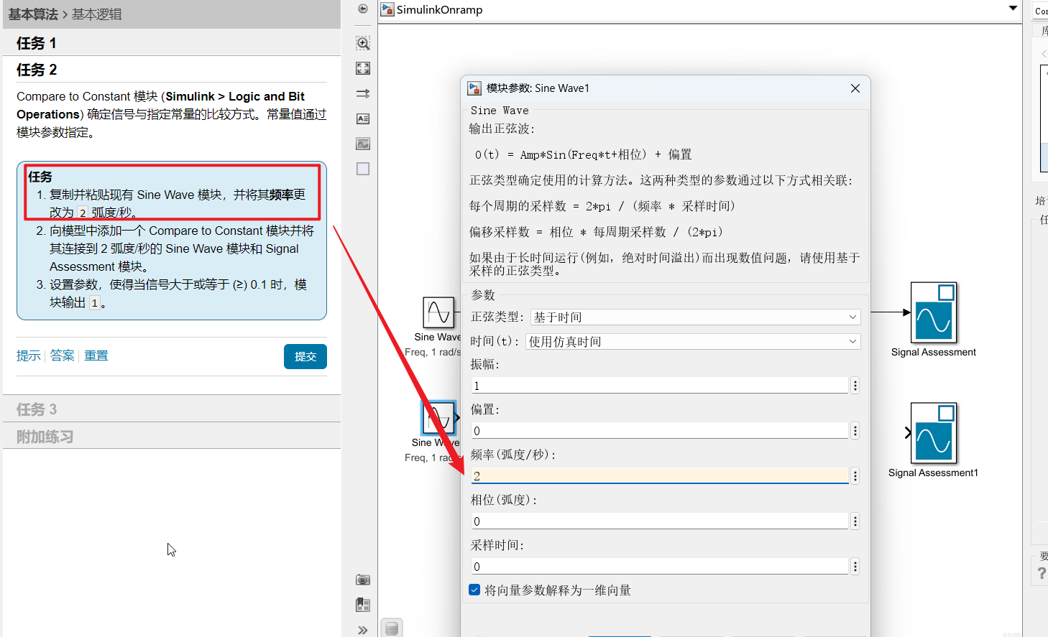Open the 时间(t) dropdown
Screen dimensions: 1048x637
pos(693,341)
